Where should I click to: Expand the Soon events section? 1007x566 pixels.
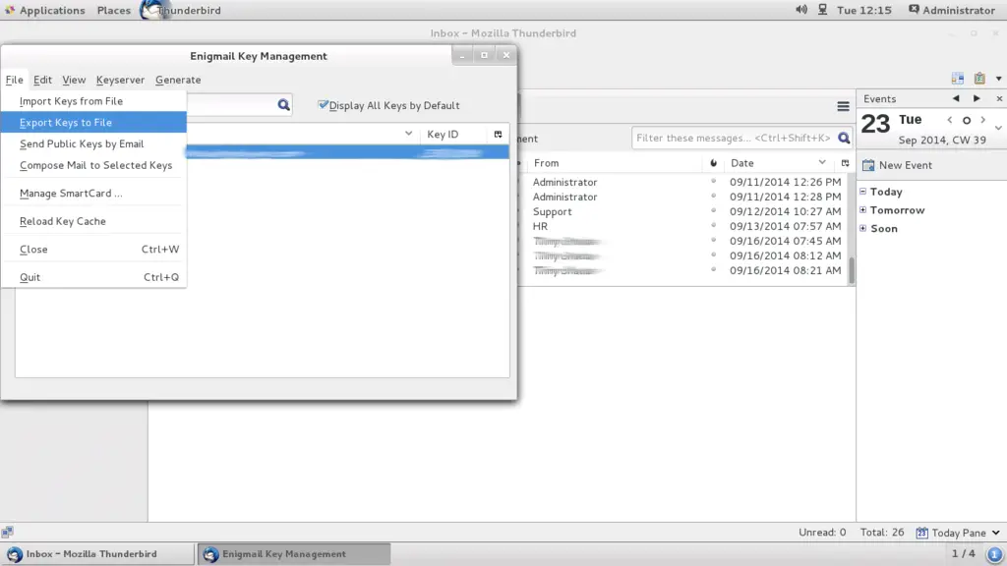(862, 228)
